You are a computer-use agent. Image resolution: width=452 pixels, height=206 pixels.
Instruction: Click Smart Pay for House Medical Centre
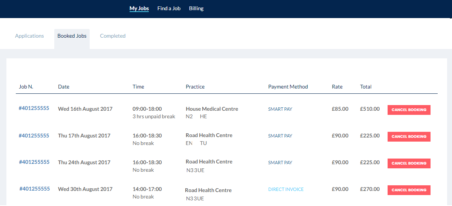click(280, 109)
